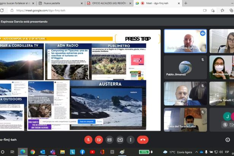Click the 'Ocultar' link in sharing bar
234x156 pixels.
tap(99, 121)
